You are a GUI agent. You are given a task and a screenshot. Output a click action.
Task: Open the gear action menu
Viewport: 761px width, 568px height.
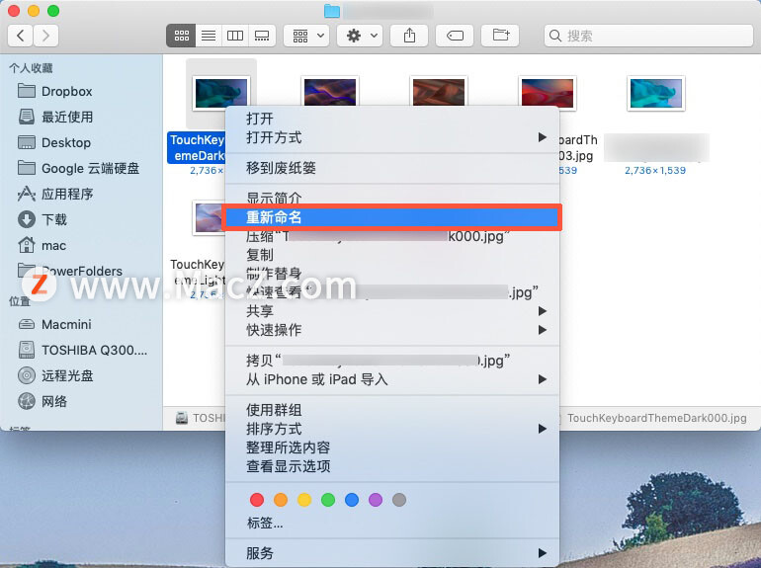pyautogui.click(x=360, y=36)
